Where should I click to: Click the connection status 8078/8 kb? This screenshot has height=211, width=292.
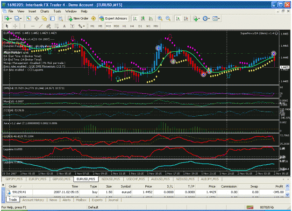pyautogui.click(x=267, y=207)
